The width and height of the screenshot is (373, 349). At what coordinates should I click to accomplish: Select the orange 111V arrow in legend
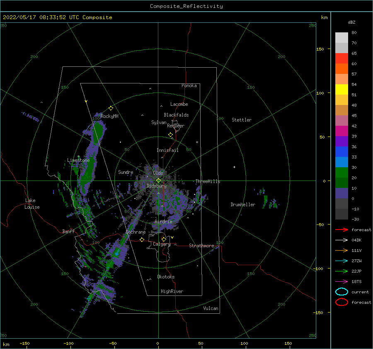(342, 250)
